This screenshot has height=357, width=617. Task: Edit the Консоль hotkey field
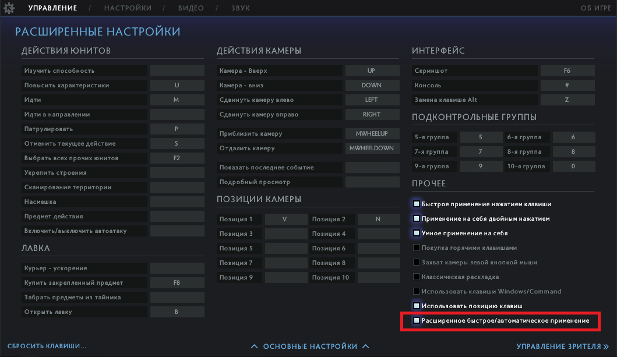(567, 86)
